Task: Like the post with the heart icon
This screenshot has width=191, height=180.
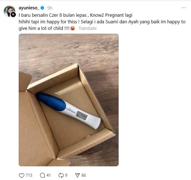Action: [21, 175]
